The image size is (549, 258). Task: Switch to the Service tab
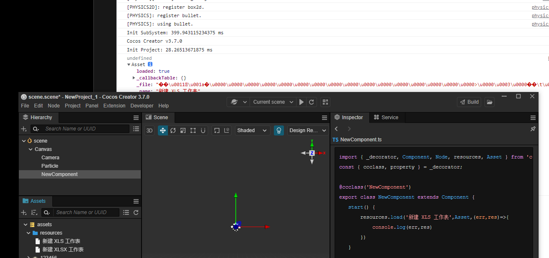point(386,118)
